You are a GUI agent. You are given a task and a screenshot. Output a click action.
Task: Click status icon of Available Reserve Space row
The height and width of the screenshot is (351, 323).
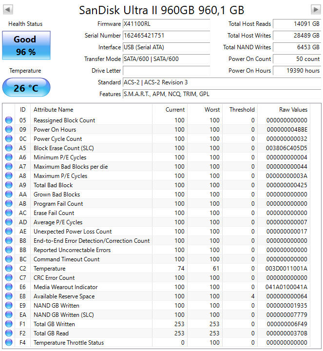9,296
